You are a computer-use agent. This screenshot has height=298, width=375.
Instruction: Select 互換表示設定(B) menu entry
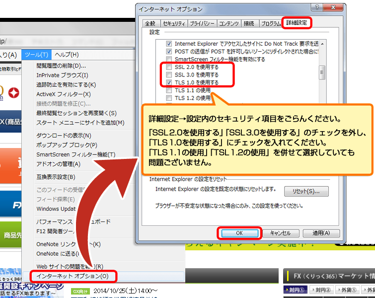click(56, 177)
